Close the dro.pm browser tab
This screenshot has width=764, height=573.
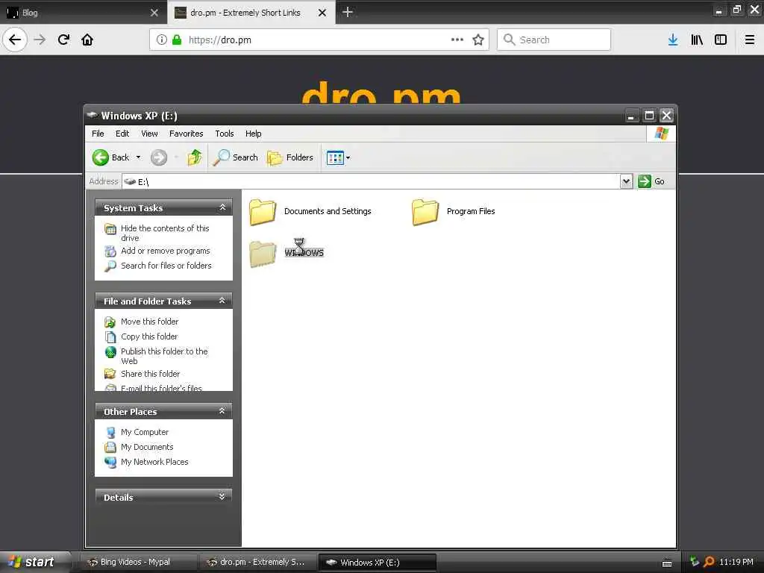pyautogui.click(x=322, y=13)
